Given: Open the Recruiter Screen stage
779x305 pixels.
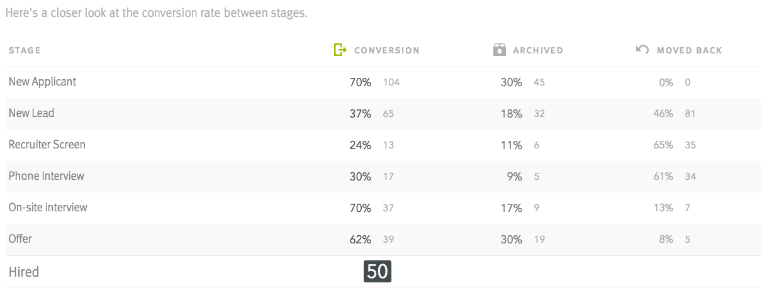Looking at the screenshot, I should tap(383, 145).
